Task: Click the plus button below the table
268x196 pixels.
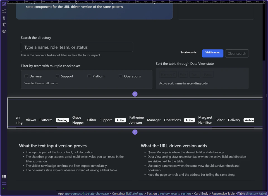Action: (x=135, y=132)
